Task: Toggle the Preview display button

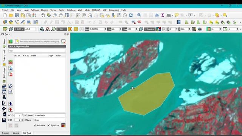Action: coord(150,29)
